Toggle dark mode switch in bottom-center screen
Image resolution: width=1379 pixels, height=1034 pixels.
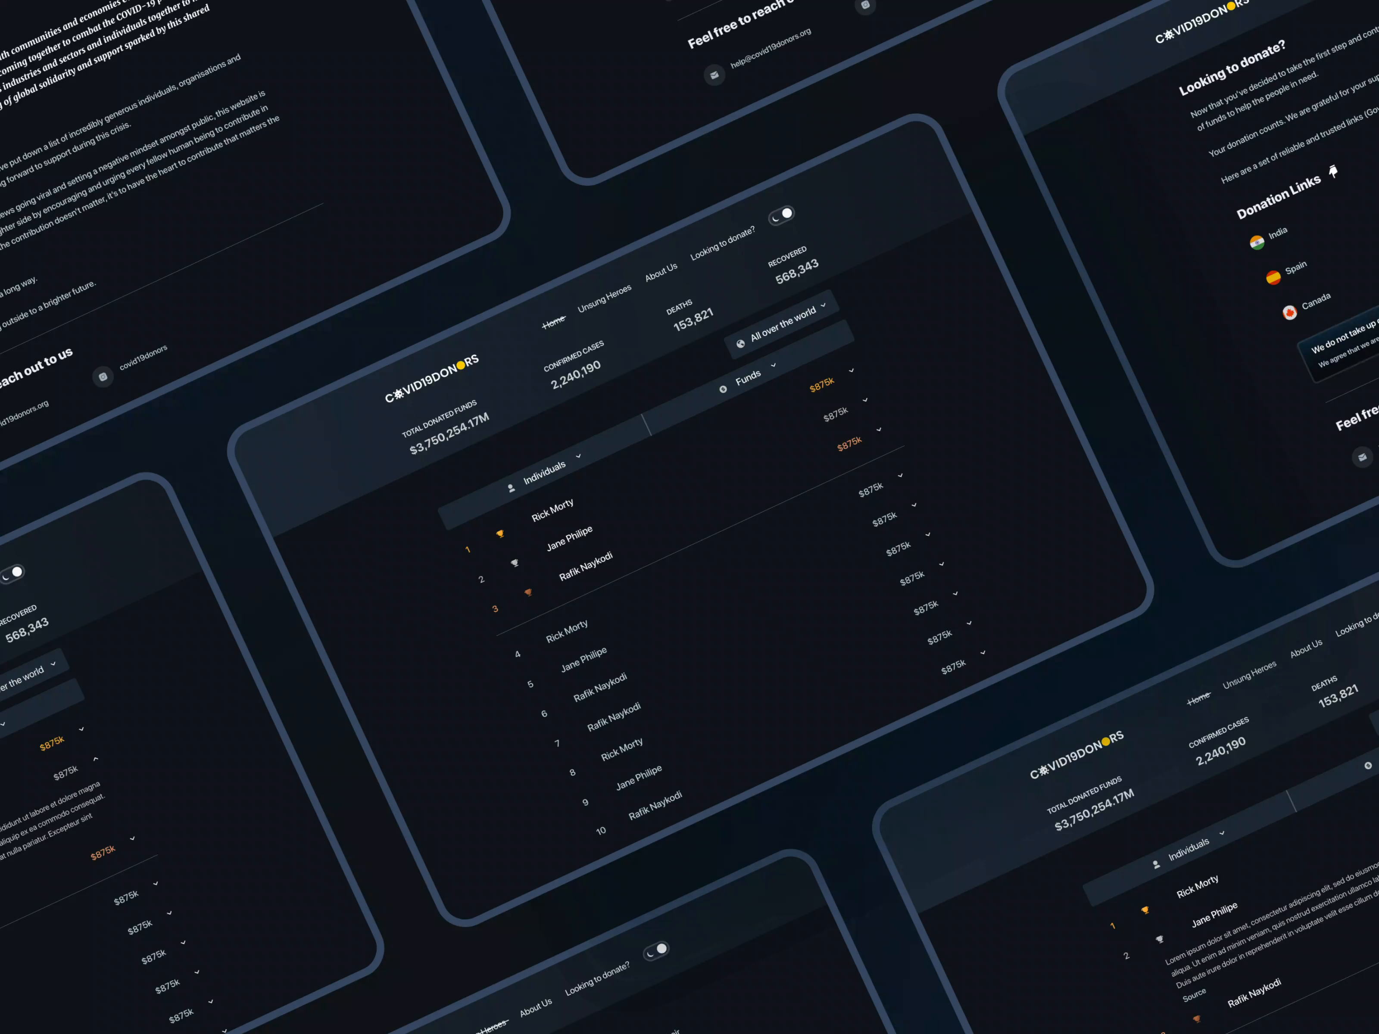[656, 951]
